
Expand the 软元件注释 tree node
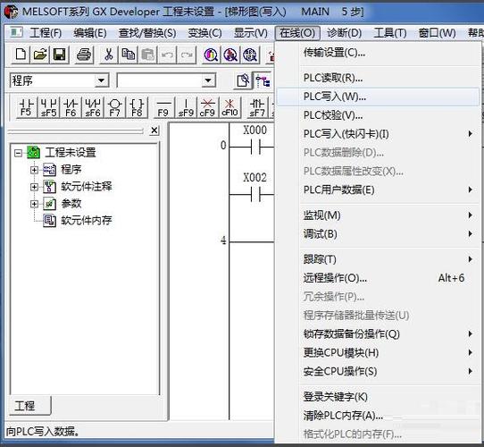(x=34, y=187)
